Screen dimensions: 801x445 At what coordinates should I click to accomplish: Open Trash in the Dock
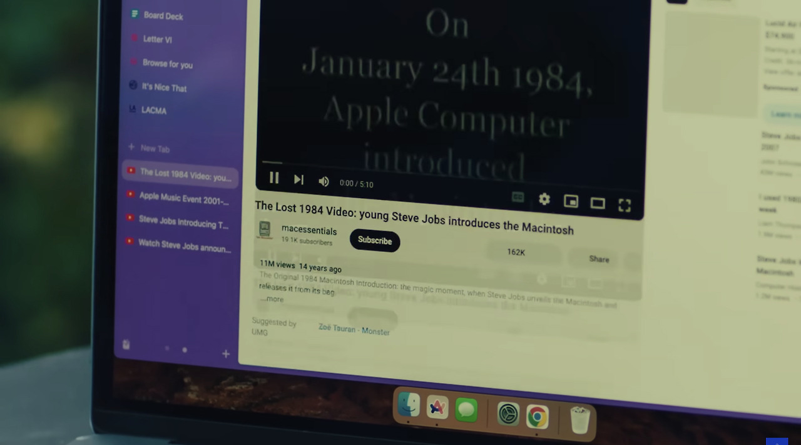click(580, 419)
